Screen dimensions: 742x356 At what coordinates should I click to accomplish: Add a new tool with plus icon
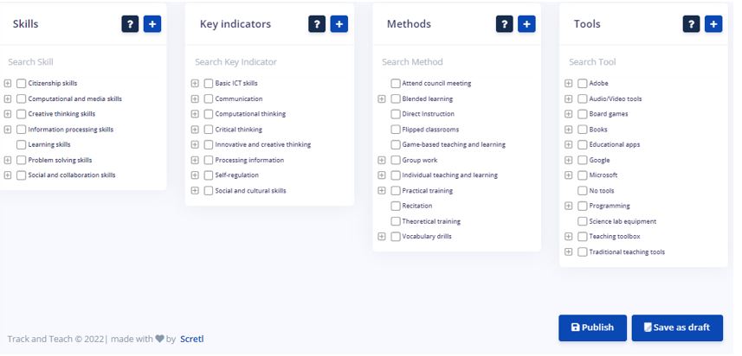[713, 24]
